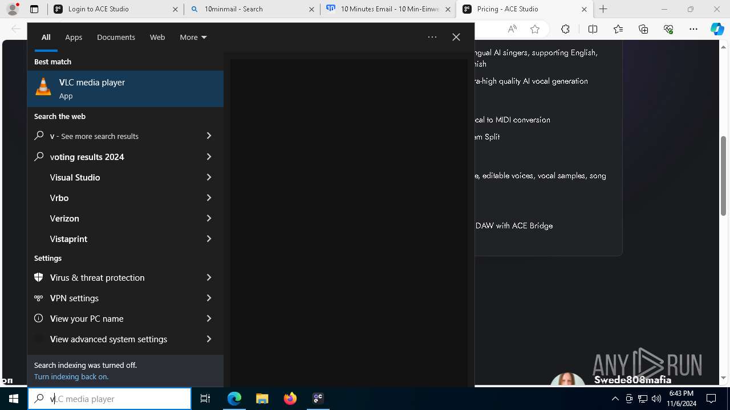Switch to the All search filter
This screenshot has width=730, height=410.
[x=46, y=37]
